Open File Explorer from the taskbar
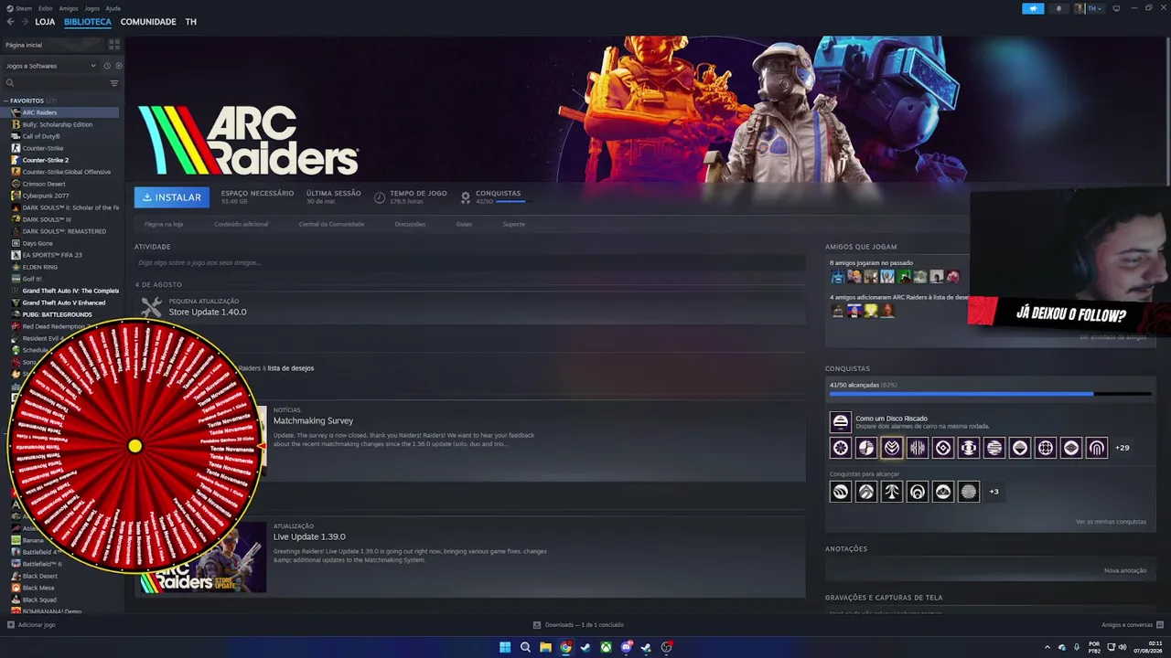 point(545,647)
